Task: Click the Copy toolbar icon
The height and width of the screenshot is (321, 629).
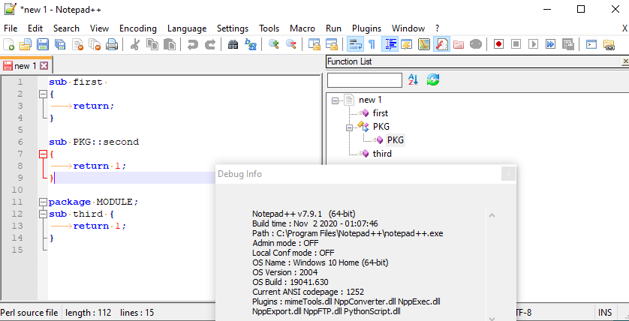Action: 152,44
